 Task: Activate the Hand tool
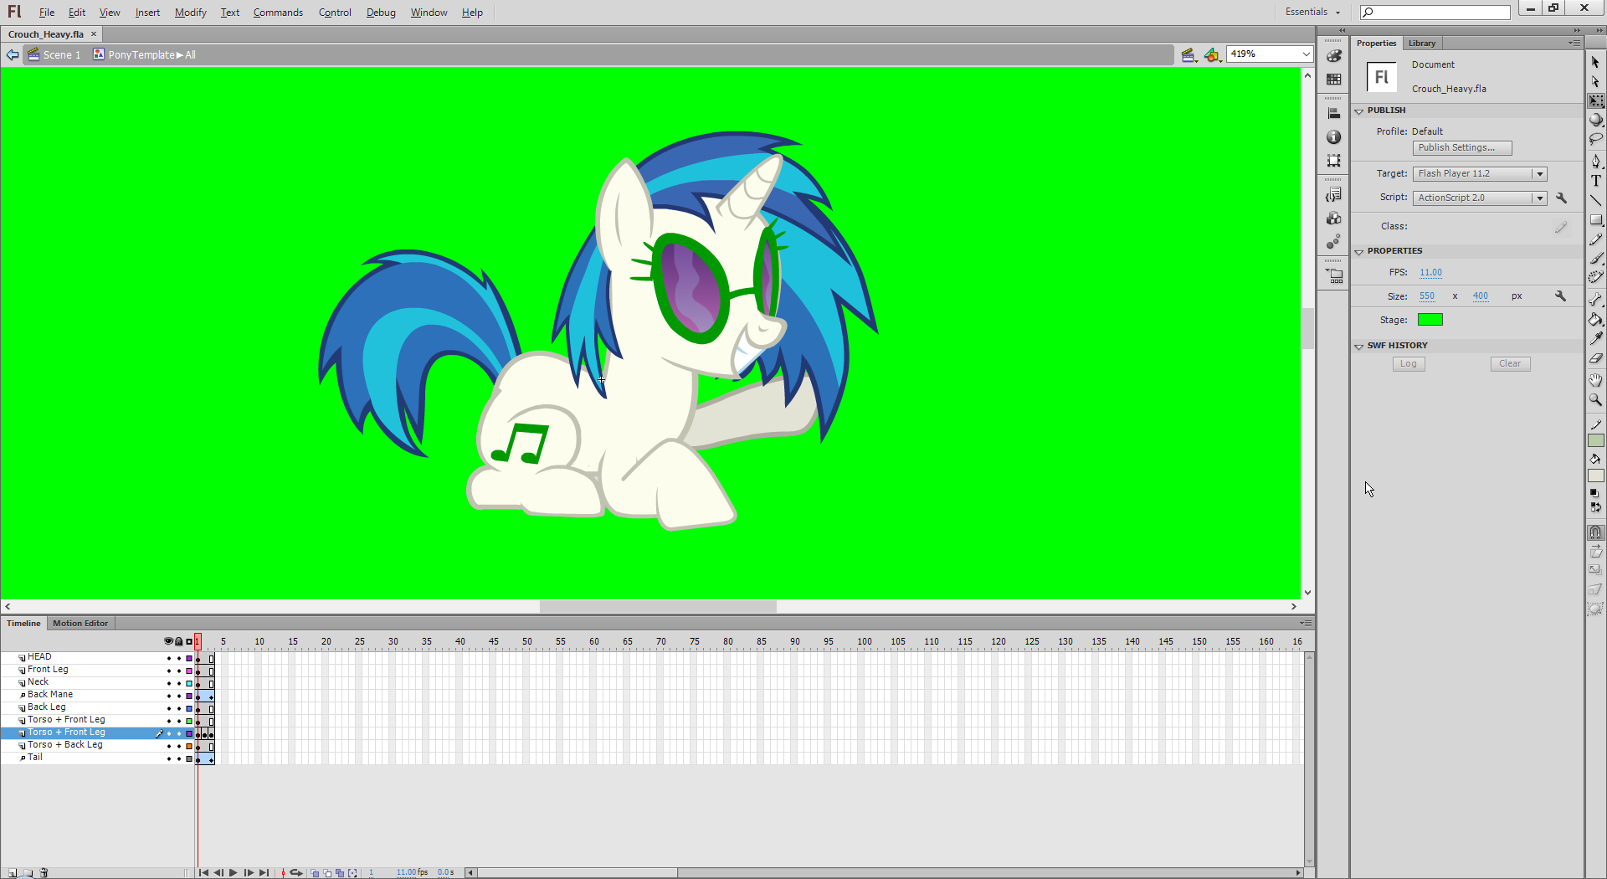[1596, 380]
